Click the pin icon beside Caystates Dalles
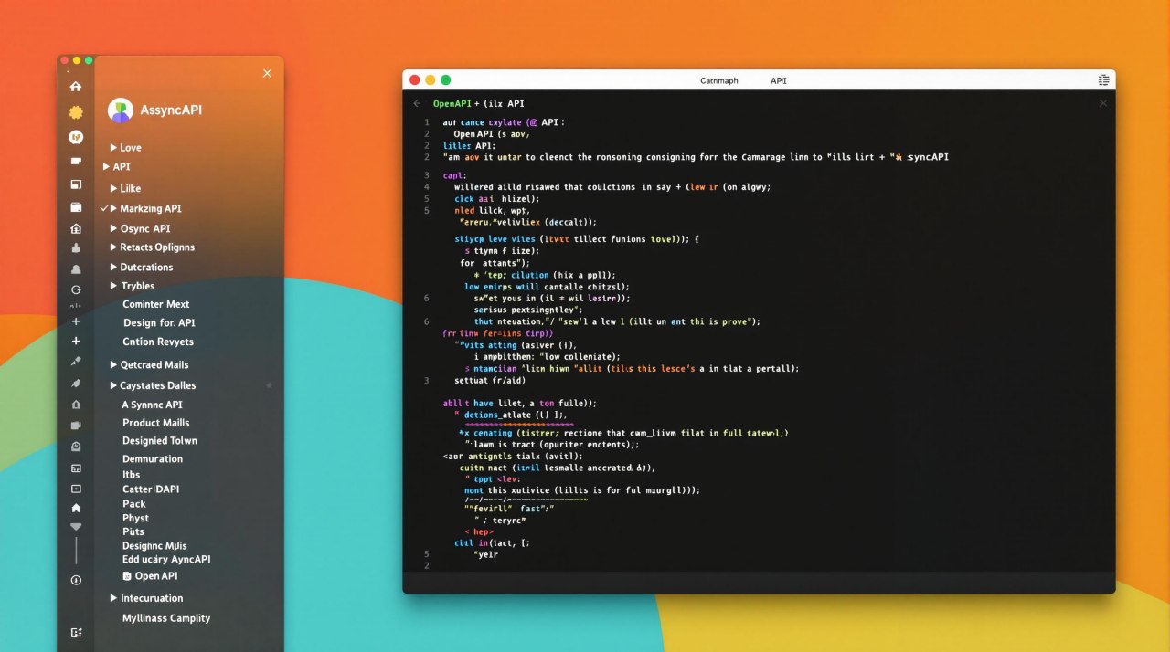1170x652 pixels. 76,384
